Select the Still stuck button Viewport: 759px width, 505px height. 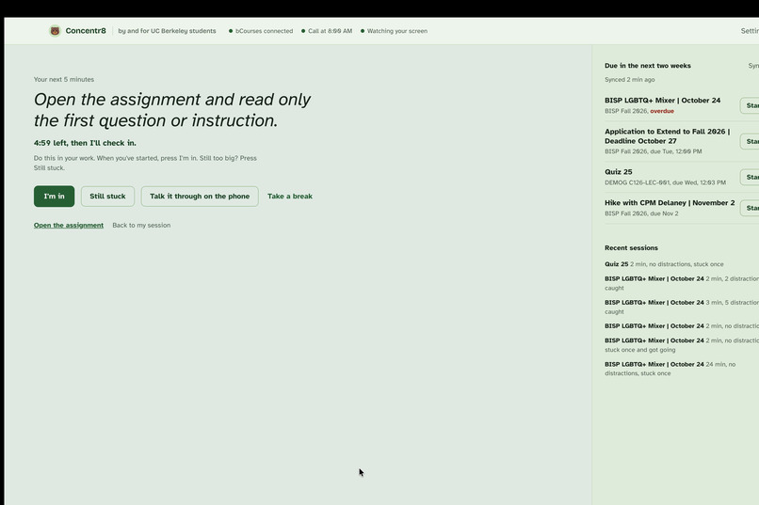(x=107, y=197)
